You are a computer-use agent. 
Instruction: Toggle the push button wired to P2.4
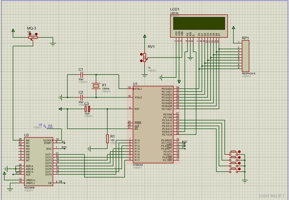pos(234,165)
